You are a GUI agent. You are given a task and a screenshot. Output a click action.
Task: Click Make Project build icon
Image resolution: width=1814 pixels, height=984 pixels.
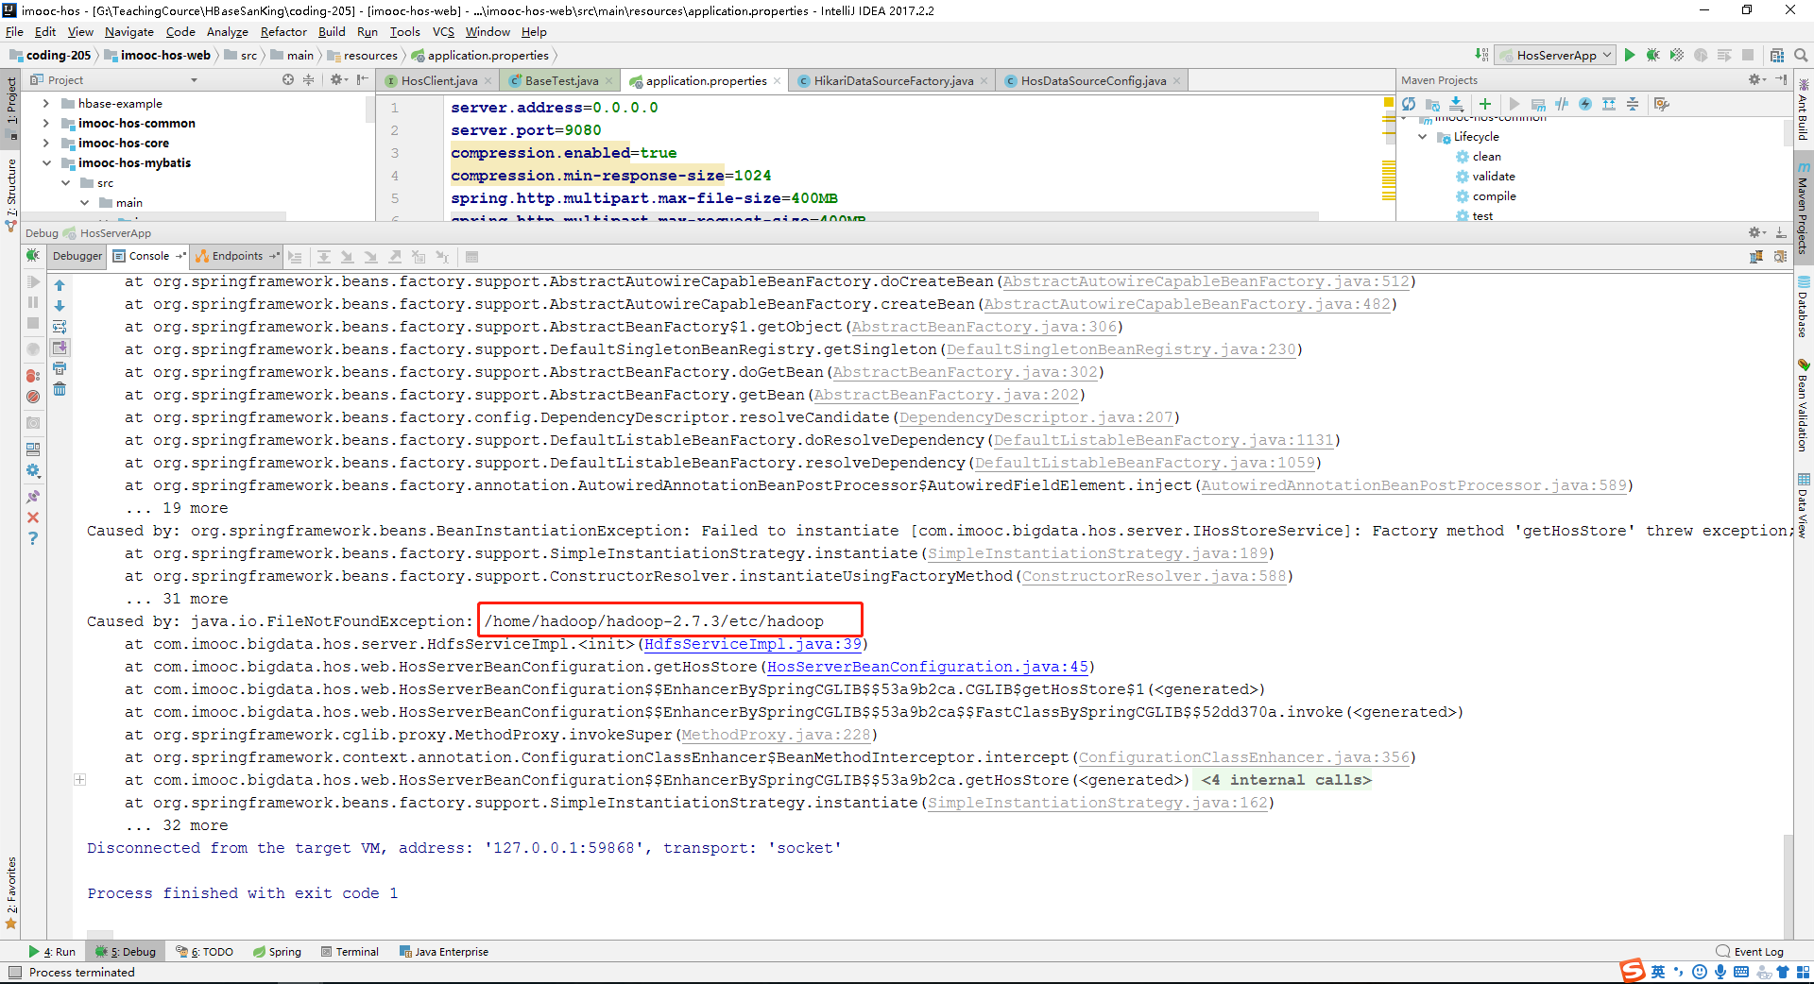(x=1481, y=55)
